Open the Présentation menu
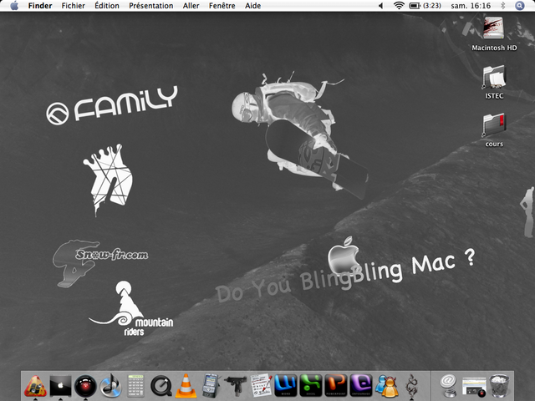The height and width of the screenshot is (401, 535). [x=150, y=6]
